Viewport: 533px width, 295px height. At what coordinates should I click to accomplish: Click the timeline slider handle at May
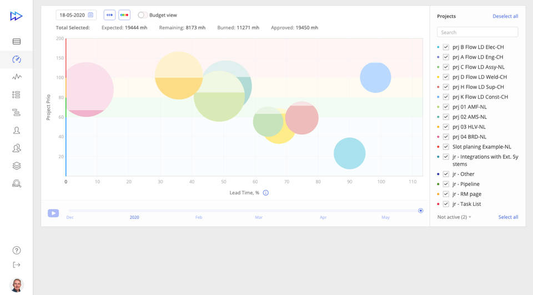(x=420, y=210)
